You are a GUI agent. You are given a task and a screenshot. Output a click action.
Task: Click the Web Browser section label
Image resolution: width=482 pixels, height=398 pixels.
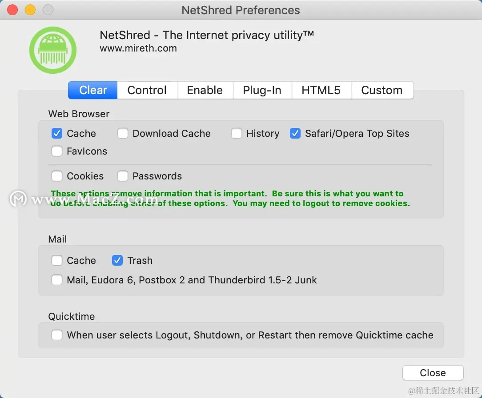[79, 114]
